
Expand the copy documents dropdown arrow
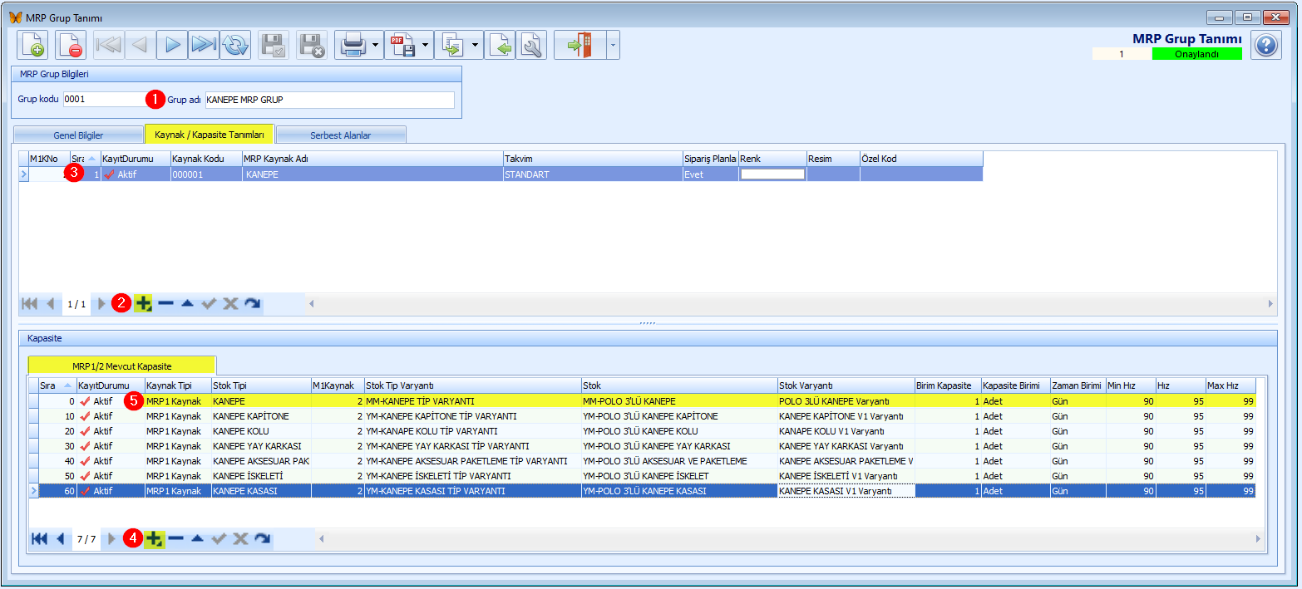click(x=476, y=45)
